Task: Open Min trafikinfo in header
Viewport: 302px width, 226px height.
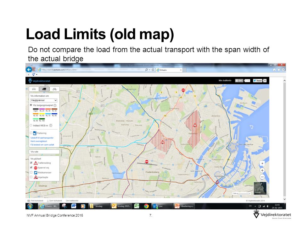Action: click(225, 81)
